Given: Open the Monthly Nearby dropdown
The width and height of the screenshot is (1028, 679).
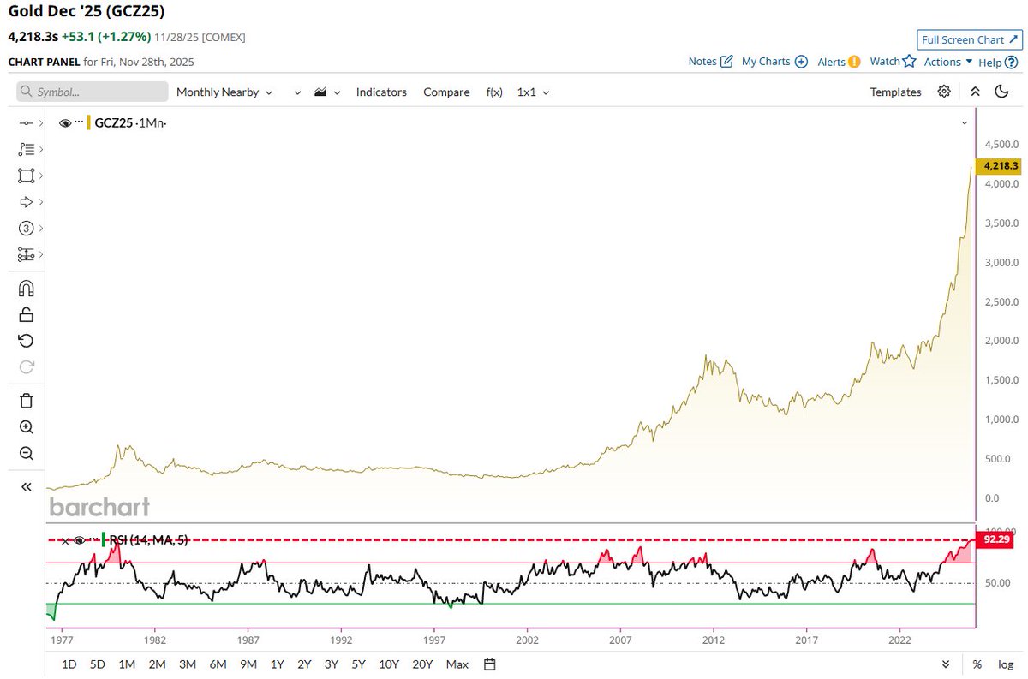Looking at the screenshot, I should coord(224,92).
